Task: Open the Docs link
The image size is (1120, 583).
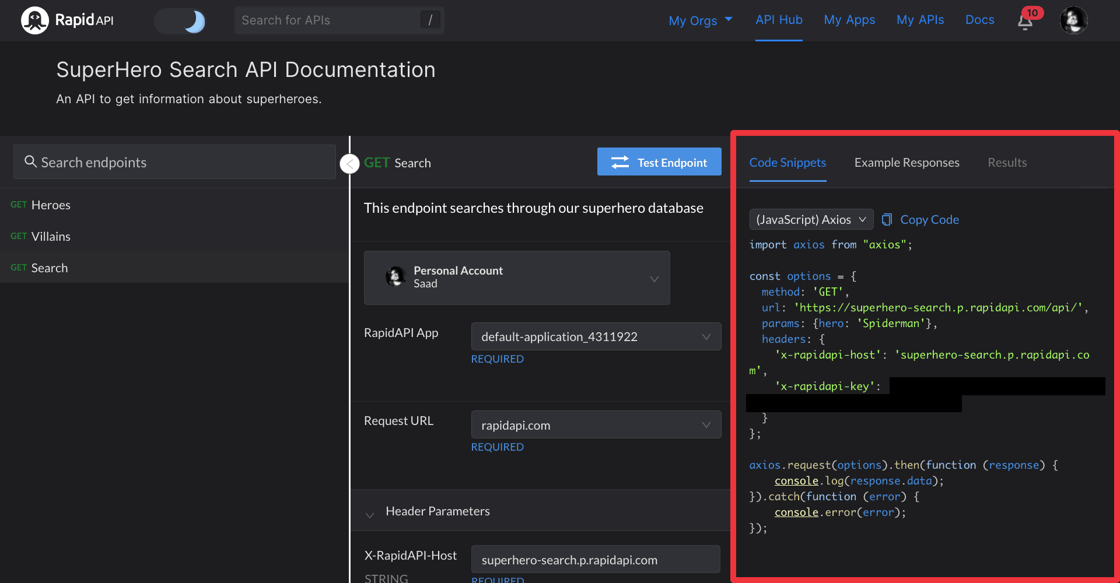Action: 979,20
